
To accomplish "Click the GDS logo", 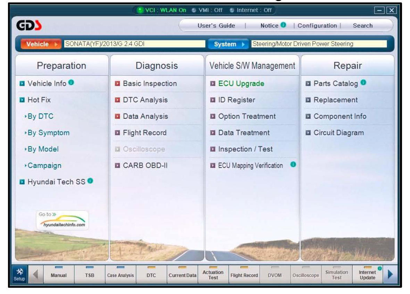I will [x=29, y=25].
